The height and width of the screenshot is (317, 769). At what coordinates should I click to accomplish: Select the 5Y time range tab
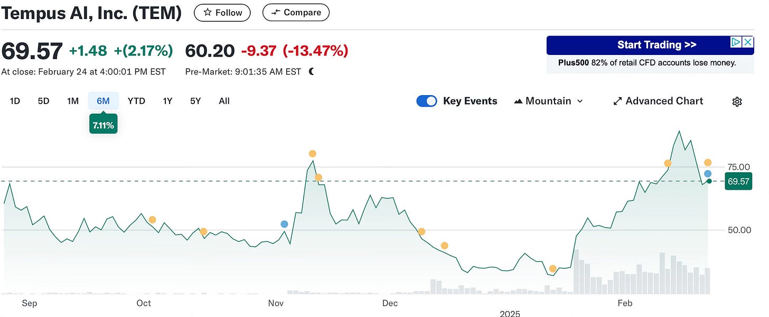[195, 101]
